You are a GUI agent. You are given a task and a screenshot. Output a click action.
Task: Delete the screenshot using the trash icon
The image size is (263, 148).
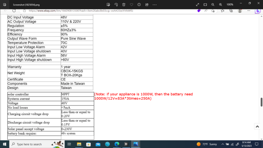[124, 5]
